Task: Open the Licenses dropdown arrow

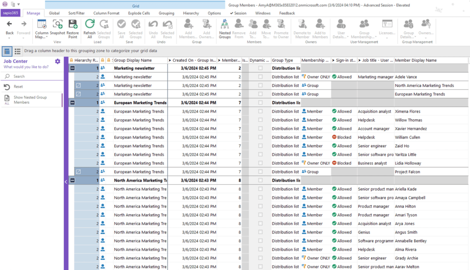Action: pos(386,38)
